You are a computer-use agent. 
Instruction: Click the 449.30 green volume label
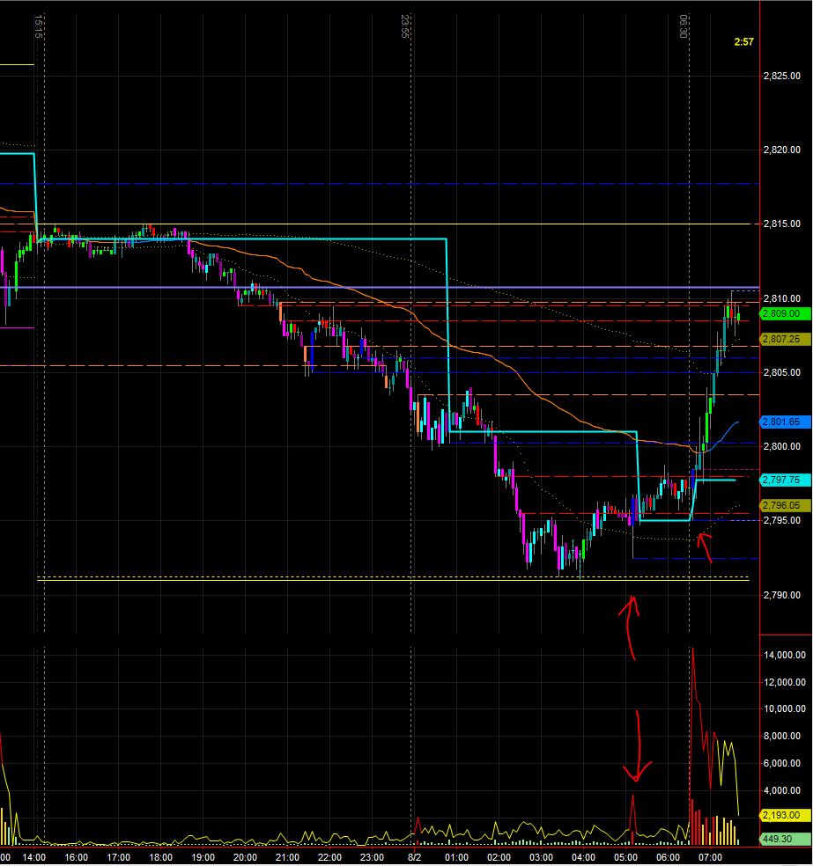(x=786, y=840)
